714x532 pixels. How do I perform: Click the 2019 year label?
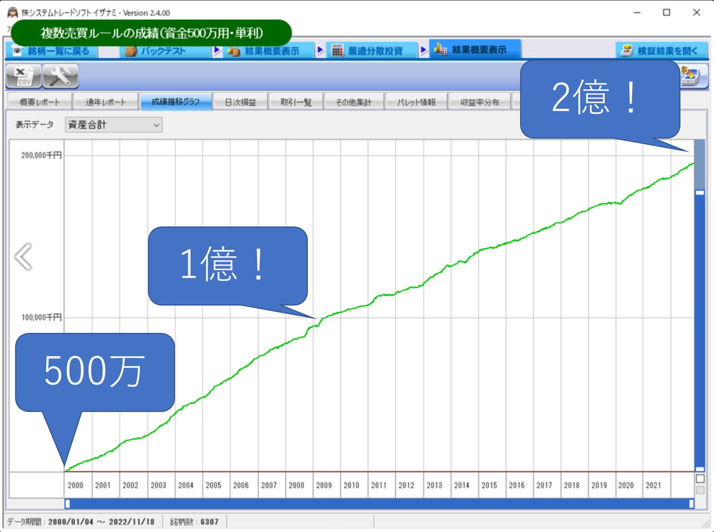[x=599, y=485]
